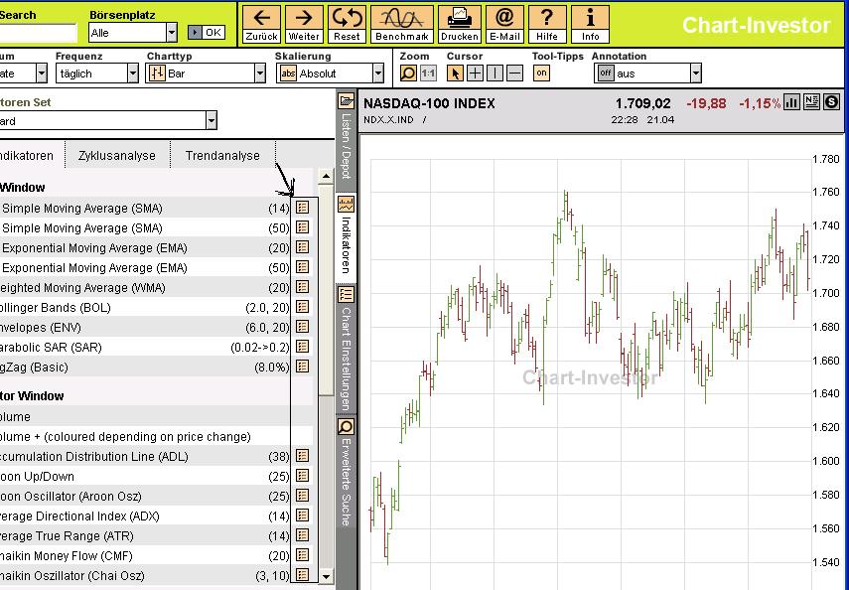Open settings for Average True Range
The width and height of the screenshot is (849, 590).
(302, 535)
